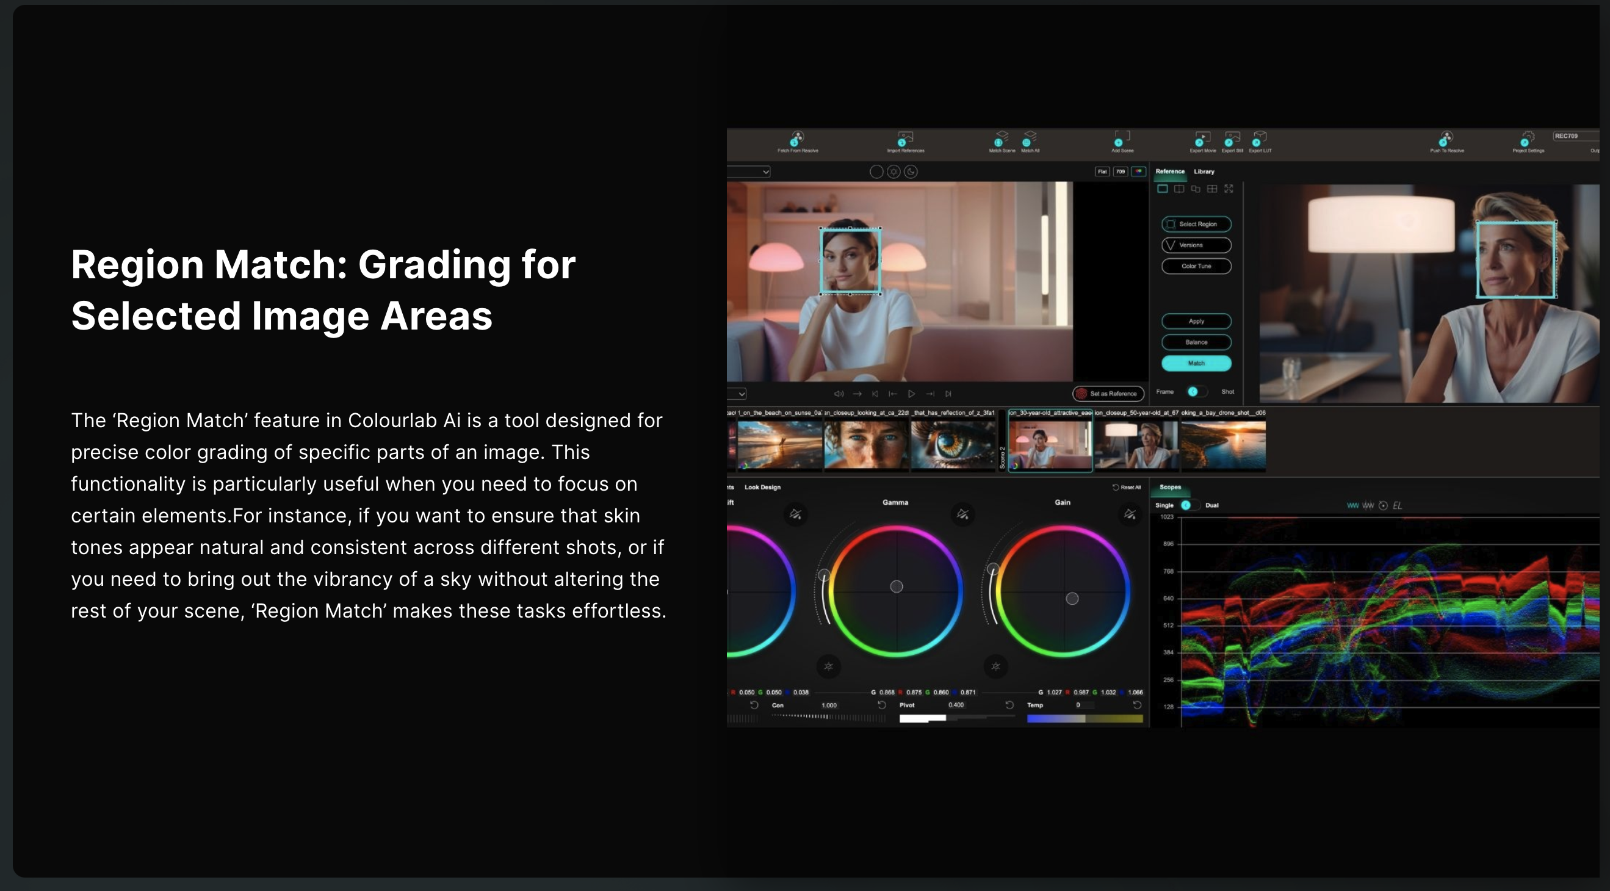Click the EL scope icon

pos(1397,505)
